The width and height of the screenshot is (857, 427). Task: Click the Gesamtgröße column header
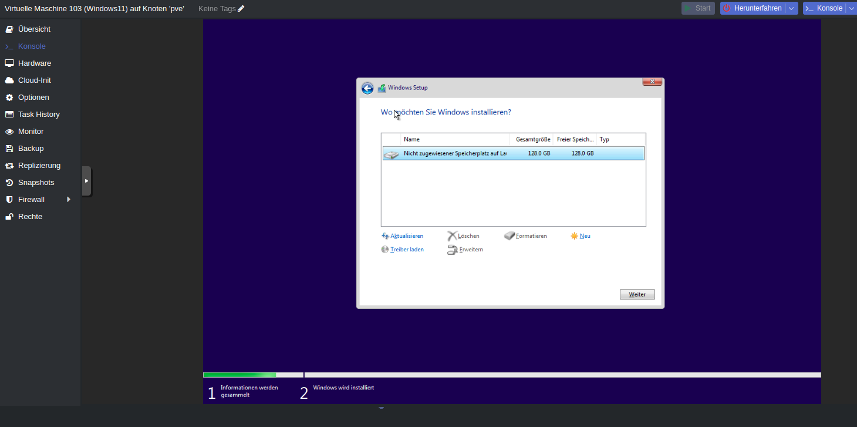[x=532, y=139]
